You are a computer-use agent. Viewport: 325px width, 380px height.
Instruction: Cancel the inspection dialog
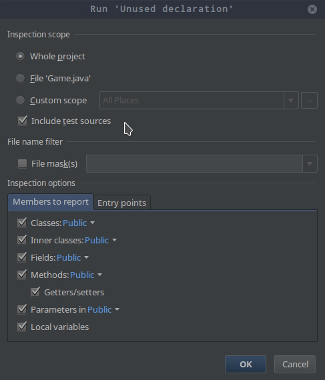pyautogui.click(x=295, y=364)
